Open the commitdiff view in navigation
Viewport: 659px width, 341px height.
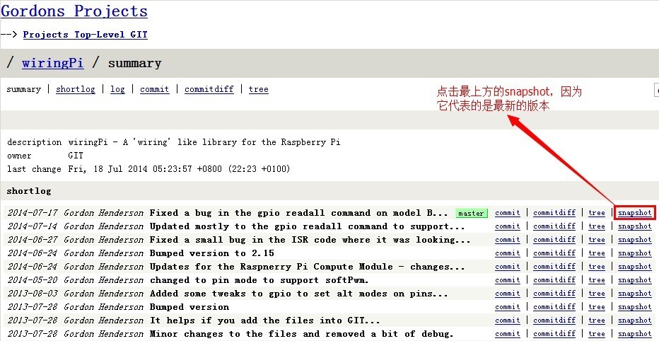click(x=209, y=89)
